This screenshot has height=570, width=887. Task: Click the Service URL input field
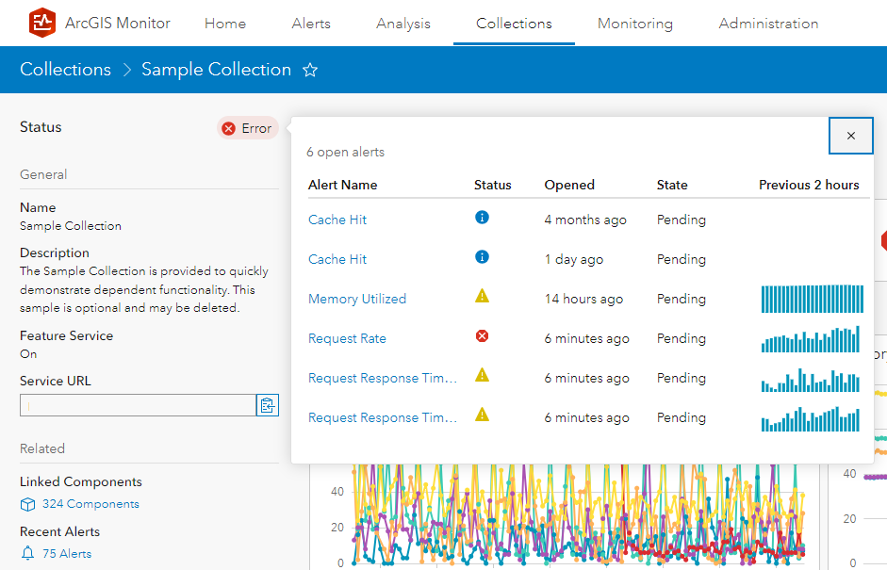(x=138, y=405)
